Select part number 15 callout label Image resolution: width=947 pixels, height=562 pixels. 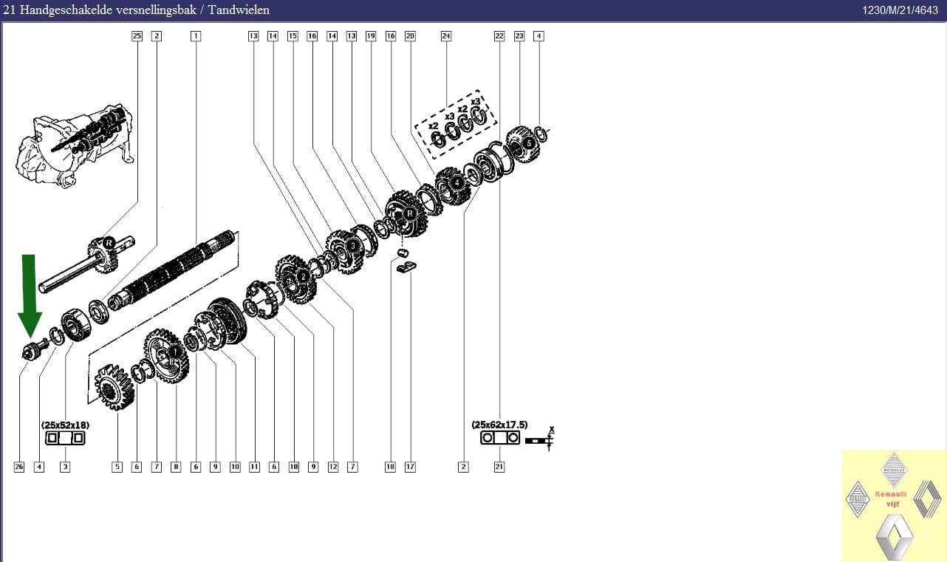(293, 35)
